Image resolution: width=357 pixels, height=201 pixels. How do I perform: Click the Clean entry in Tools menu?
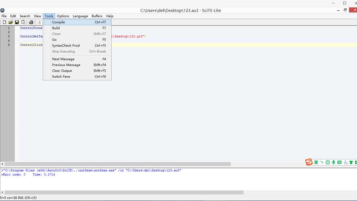[x=77, y=34]
